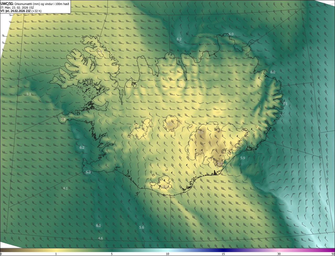The width and height of the screenshot is (335, 256).
Task: Select the 0.6 value label on the glacier
Action: 170,124
